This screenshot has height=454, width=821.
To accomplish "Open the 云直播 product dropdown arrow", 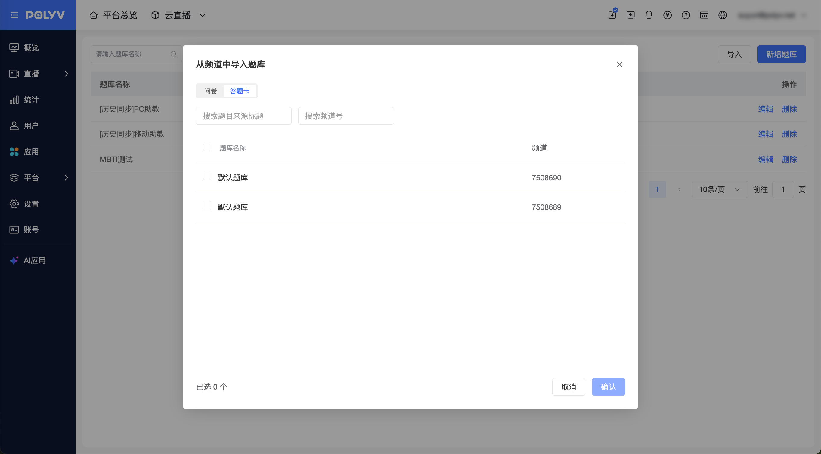I will click(x=202, y=15).
